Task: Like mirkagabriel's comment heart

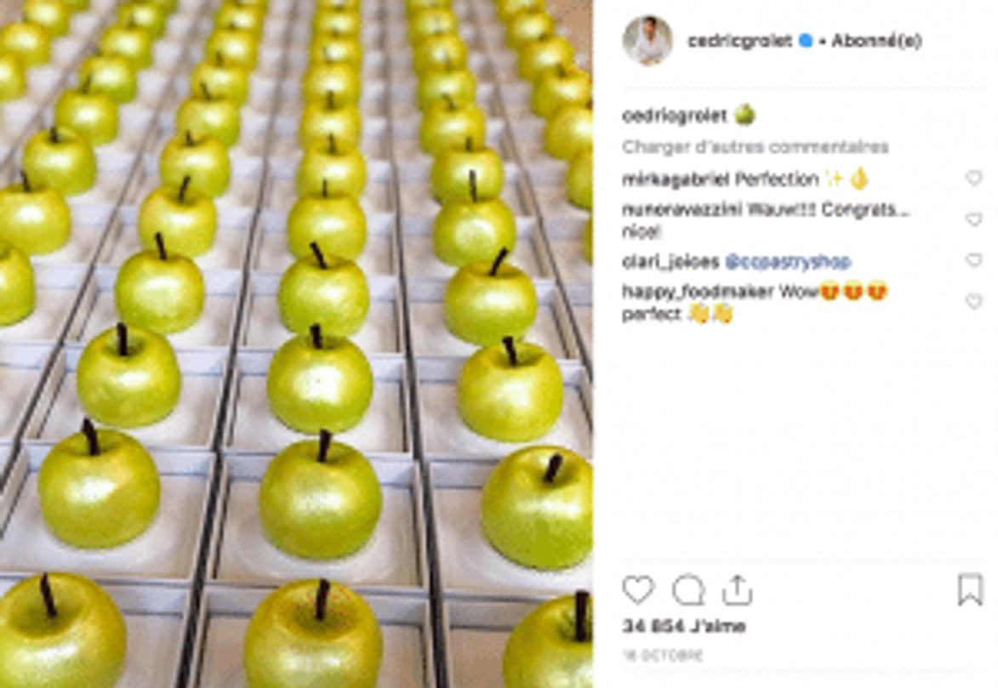Action: click(973, 179)
